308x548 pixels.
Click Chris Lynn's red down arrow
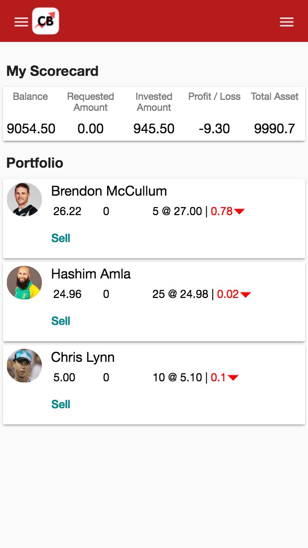(x=233, y=378)
